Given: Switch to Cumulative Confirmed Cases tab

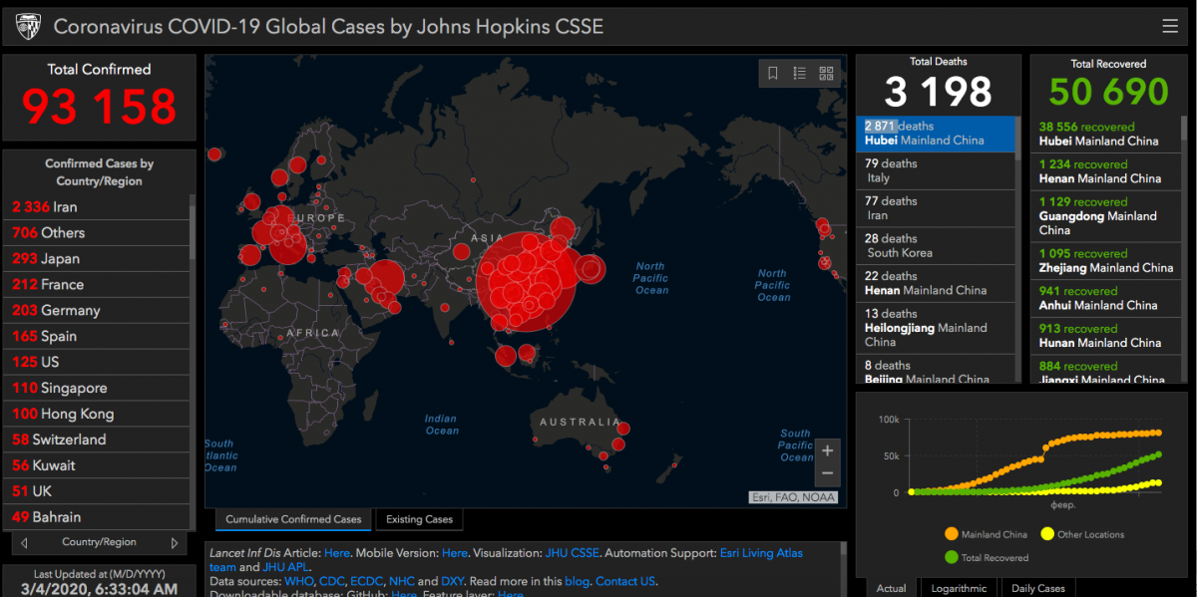Looking at the screenshot, I should pyautogui.click(x=293, y=519).
